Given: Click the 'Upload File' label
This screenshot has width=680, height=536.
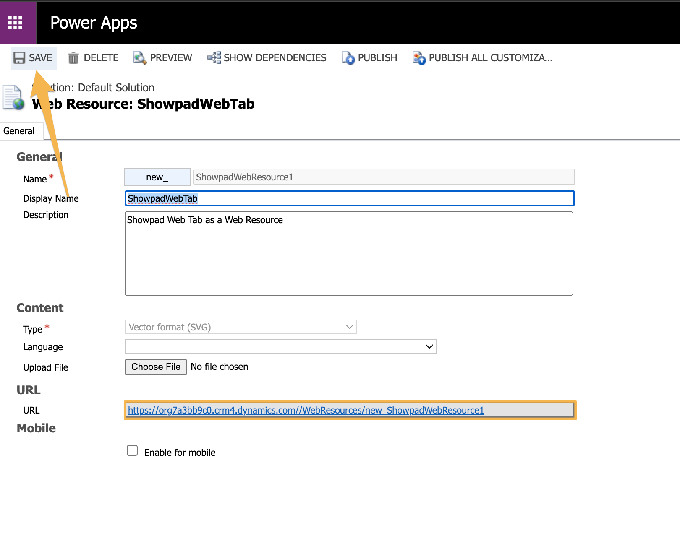Looking at the screenshot, I should click(x=45, y=367).
